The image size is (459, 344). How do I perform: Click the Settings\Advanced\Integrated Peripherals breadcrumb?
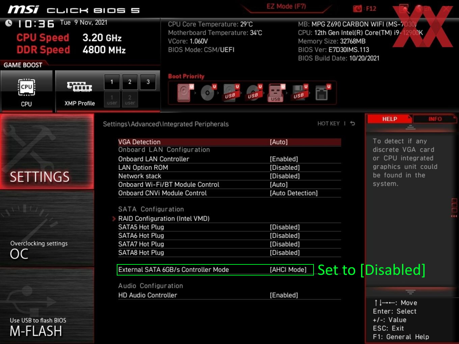click(x=166, y=124)
